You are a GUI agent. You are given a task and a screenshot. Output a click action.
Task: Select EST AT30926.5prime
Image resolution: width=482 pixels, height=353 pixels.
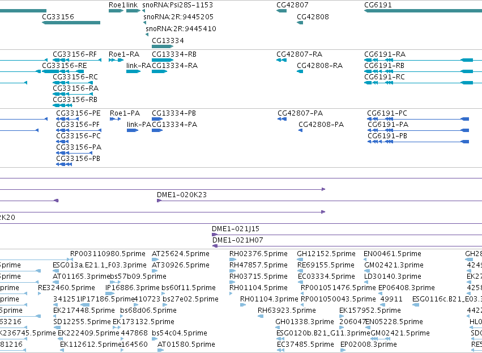pyautogui.click(x=181, y=265)
